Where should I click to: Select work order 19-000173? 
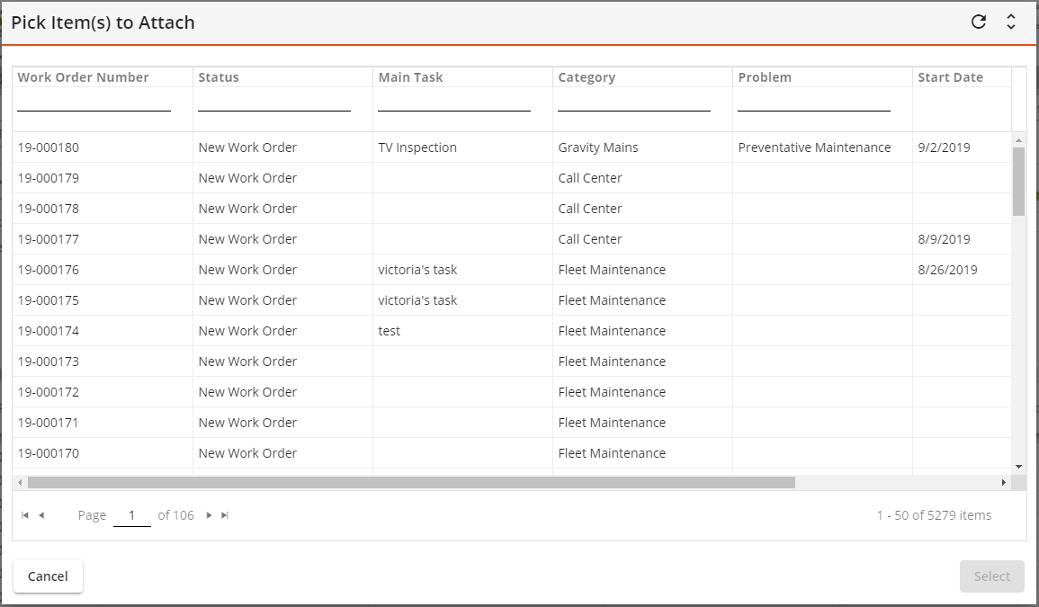[49, 362]
